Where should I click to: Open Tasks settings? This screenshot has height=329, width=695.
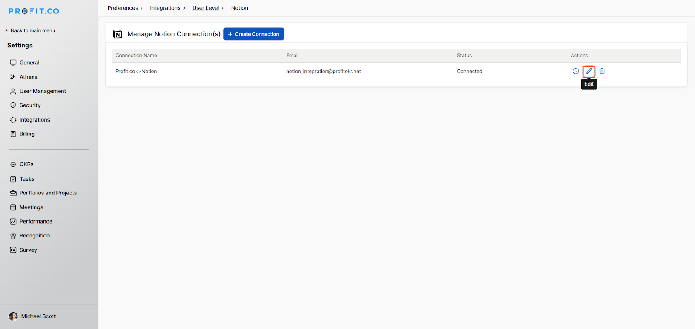point(27,179)
